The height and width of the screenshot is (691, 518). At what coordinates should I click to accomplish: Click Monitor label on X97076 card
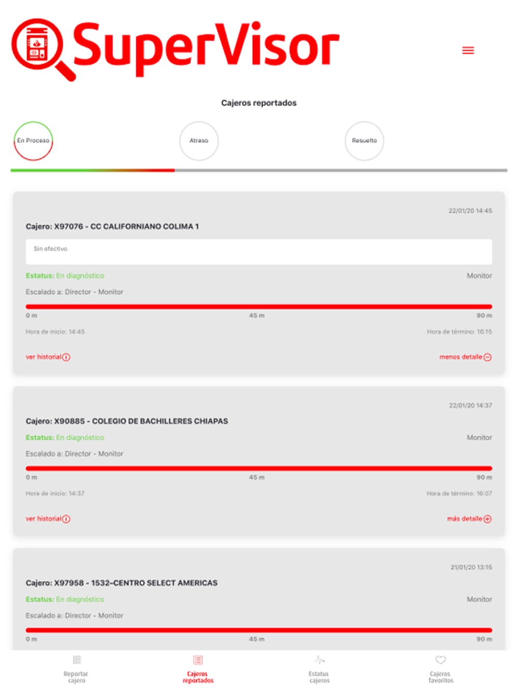(479, 276)
